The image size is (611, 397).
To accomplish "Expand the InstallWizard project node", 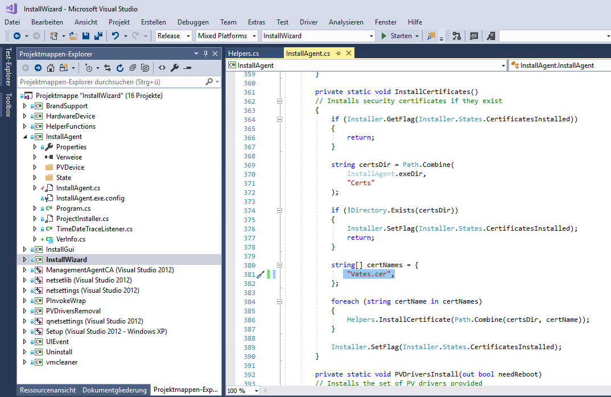I will tap(24, 259).
